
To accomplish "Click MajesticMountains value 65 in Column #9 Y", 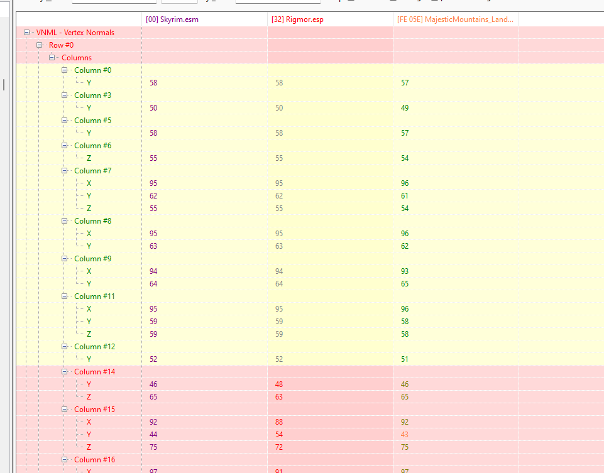I will pos(405,284).
